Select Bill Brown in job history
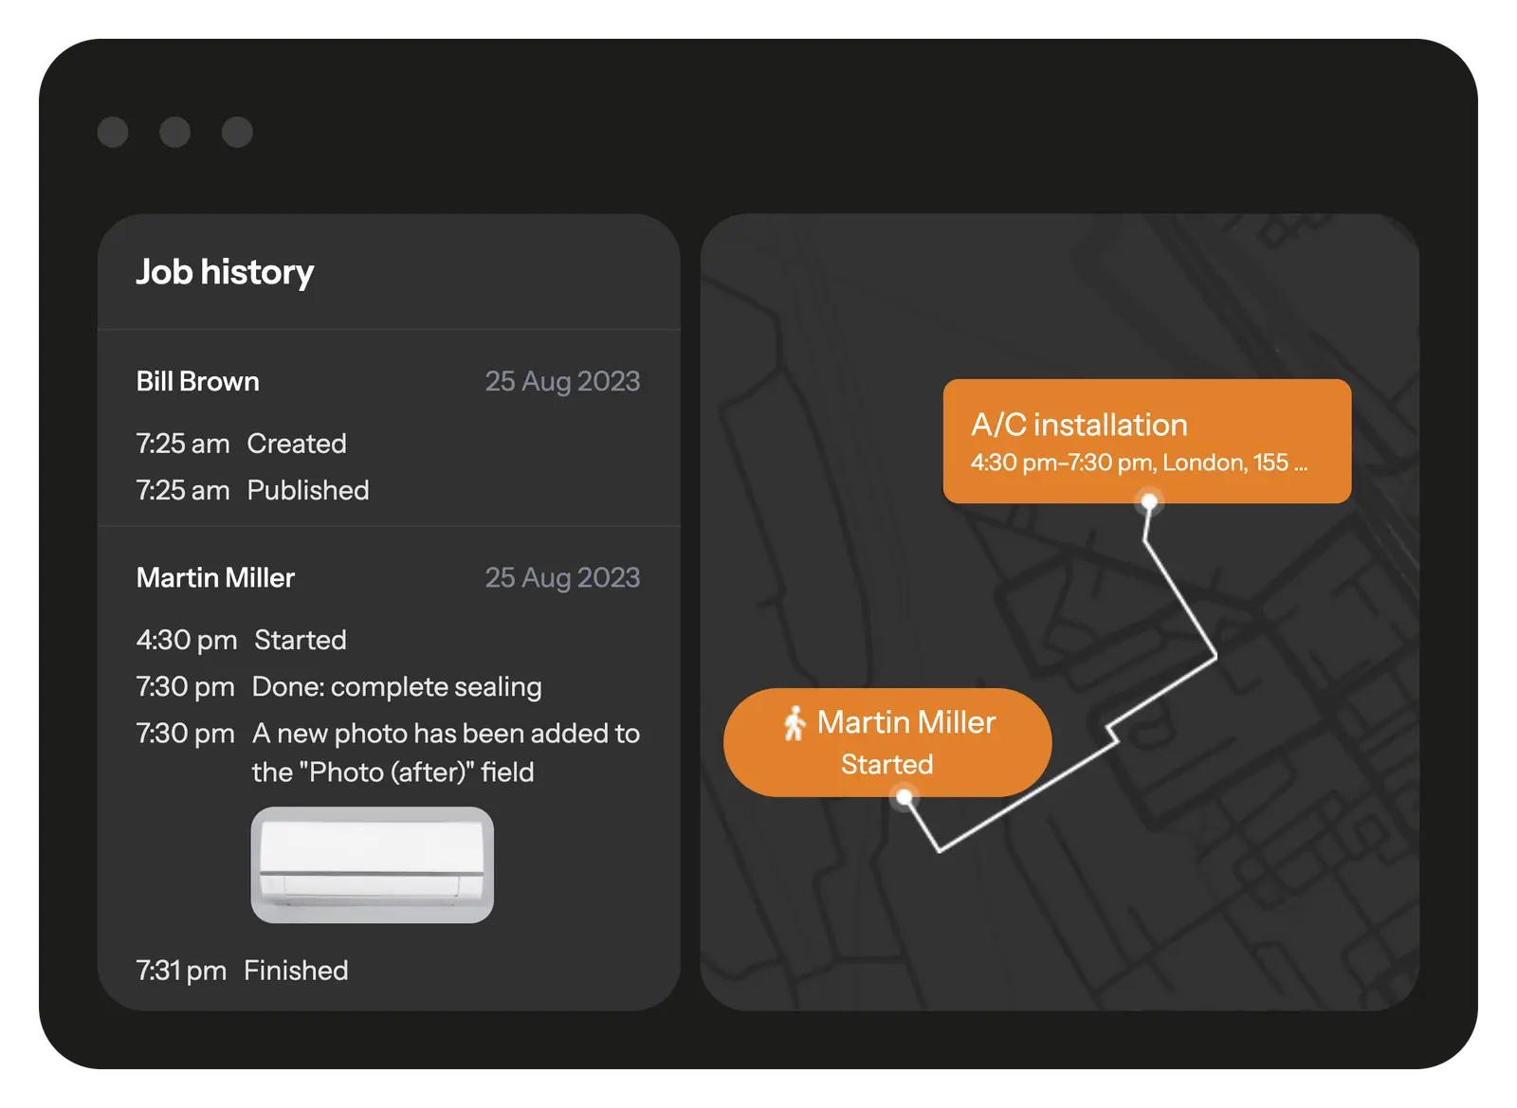 (x=197, y=381)
